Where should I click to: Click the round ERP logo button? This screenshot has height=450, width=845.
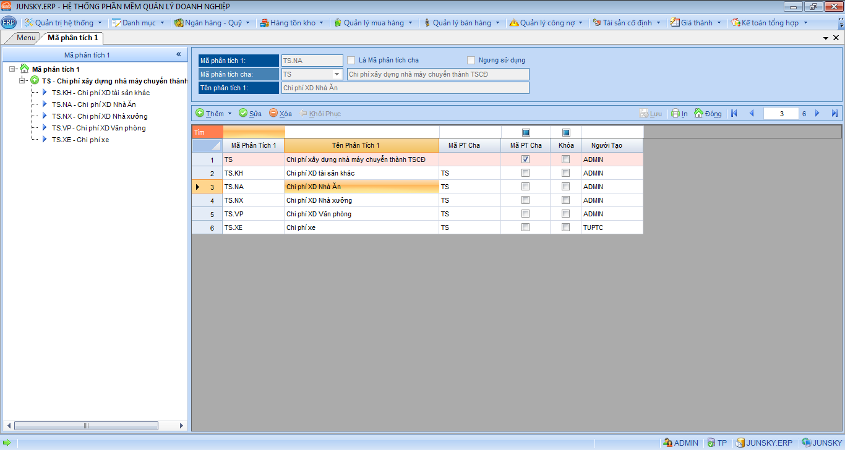pos(9,23)
